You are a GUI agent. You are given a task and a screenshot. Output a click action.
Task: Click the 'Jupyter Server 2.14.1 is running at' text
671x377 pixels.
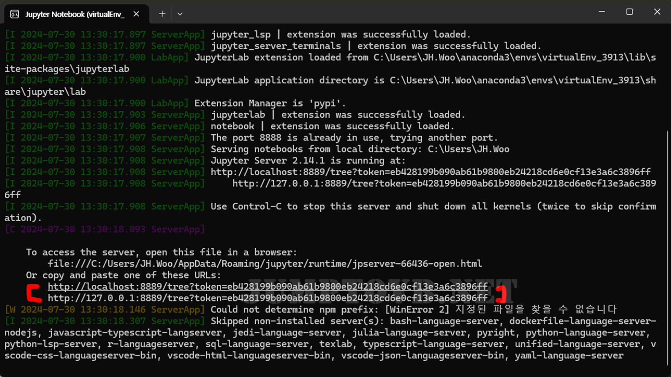click(308, 160)
